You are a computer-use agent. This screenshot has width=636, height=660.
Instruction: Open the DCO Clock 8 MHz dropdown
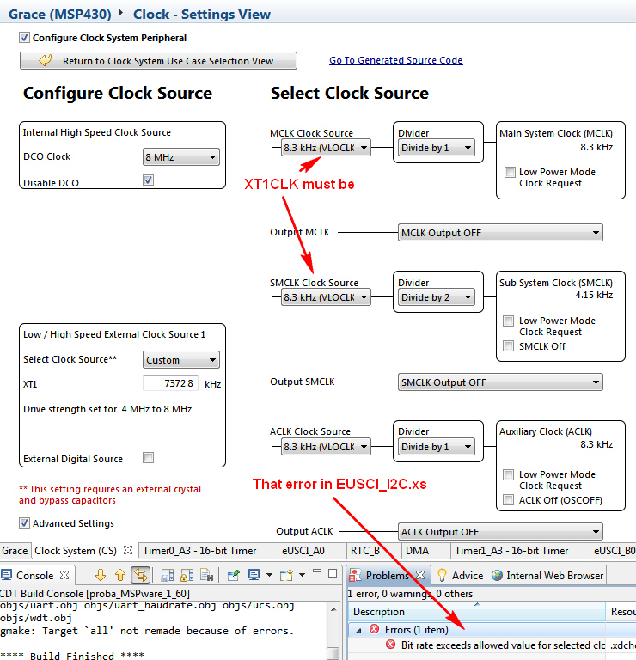[x=181, y=157]
